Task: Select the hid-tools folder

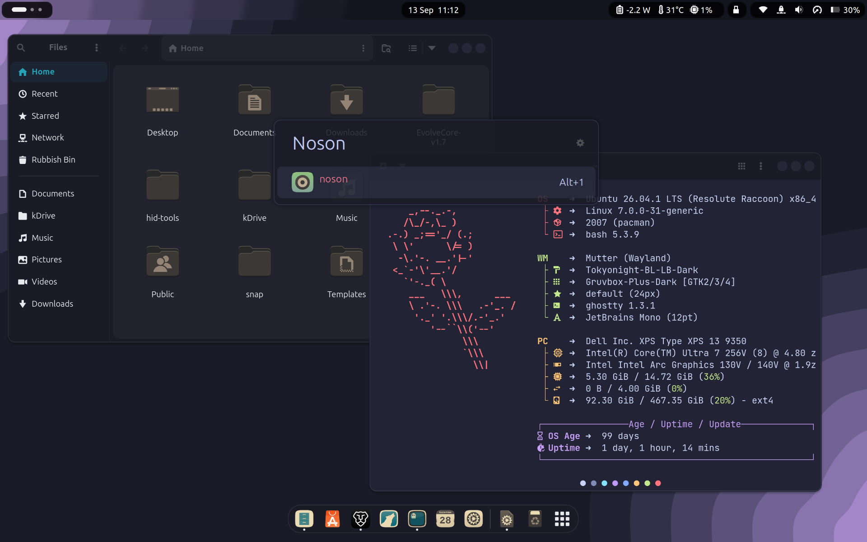Action: pyautogui.click(x=163, y=196)
